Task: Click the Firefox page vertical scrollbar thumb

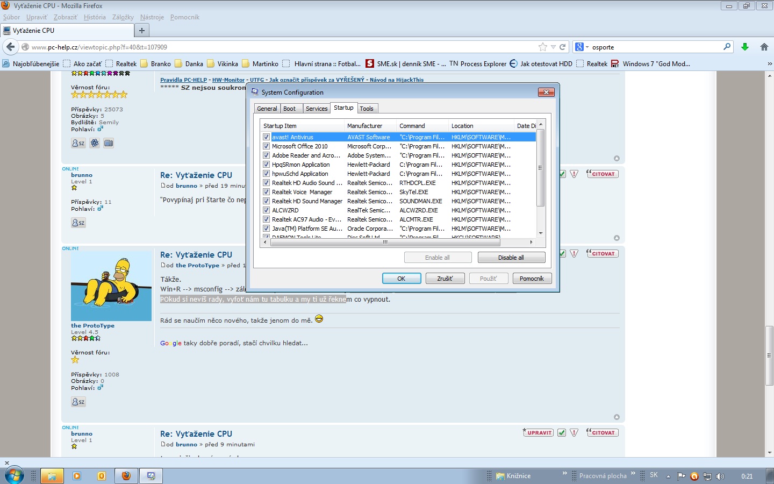Action: click(x=769, y=355)
